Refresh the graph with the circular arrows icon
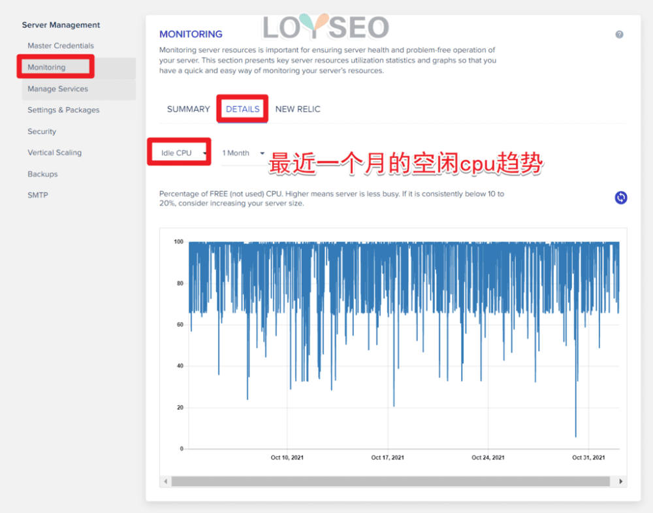 pos(621,197)
